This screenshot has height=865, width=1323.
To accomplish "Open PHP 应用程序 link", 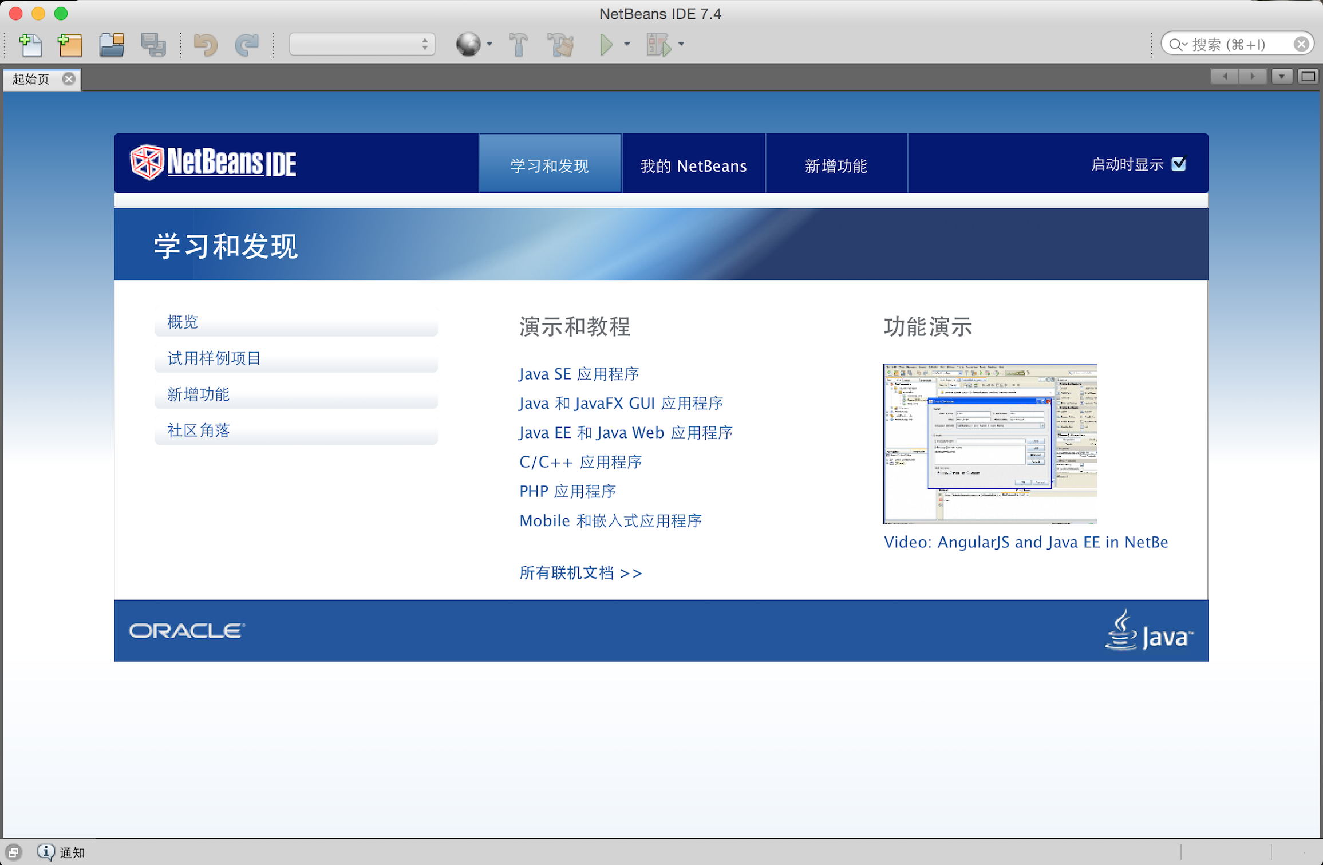I will 567,491.
